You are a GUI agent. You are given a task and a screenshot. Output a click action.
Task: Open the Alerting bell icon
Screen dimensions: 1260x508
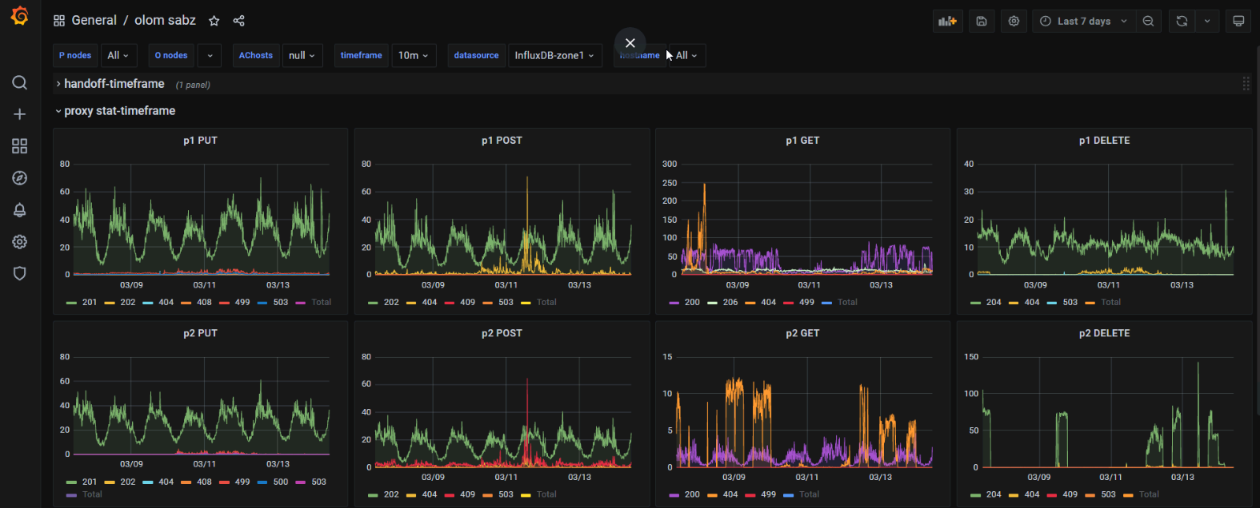pyautogui.click(x=20, y=210)
